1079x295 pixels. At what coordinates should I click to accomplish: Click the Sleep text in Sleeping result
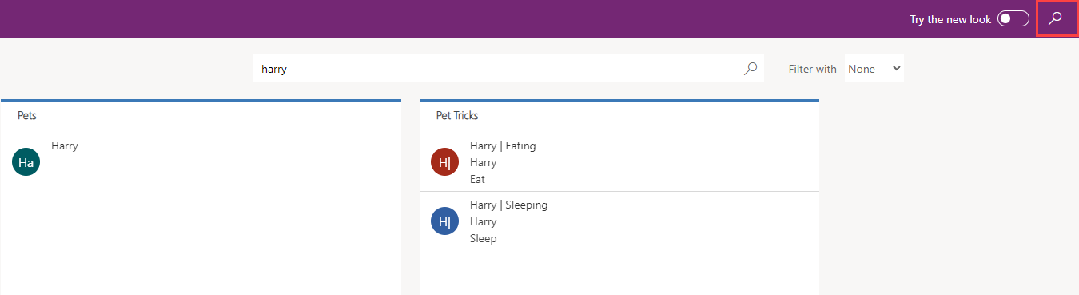483,238
